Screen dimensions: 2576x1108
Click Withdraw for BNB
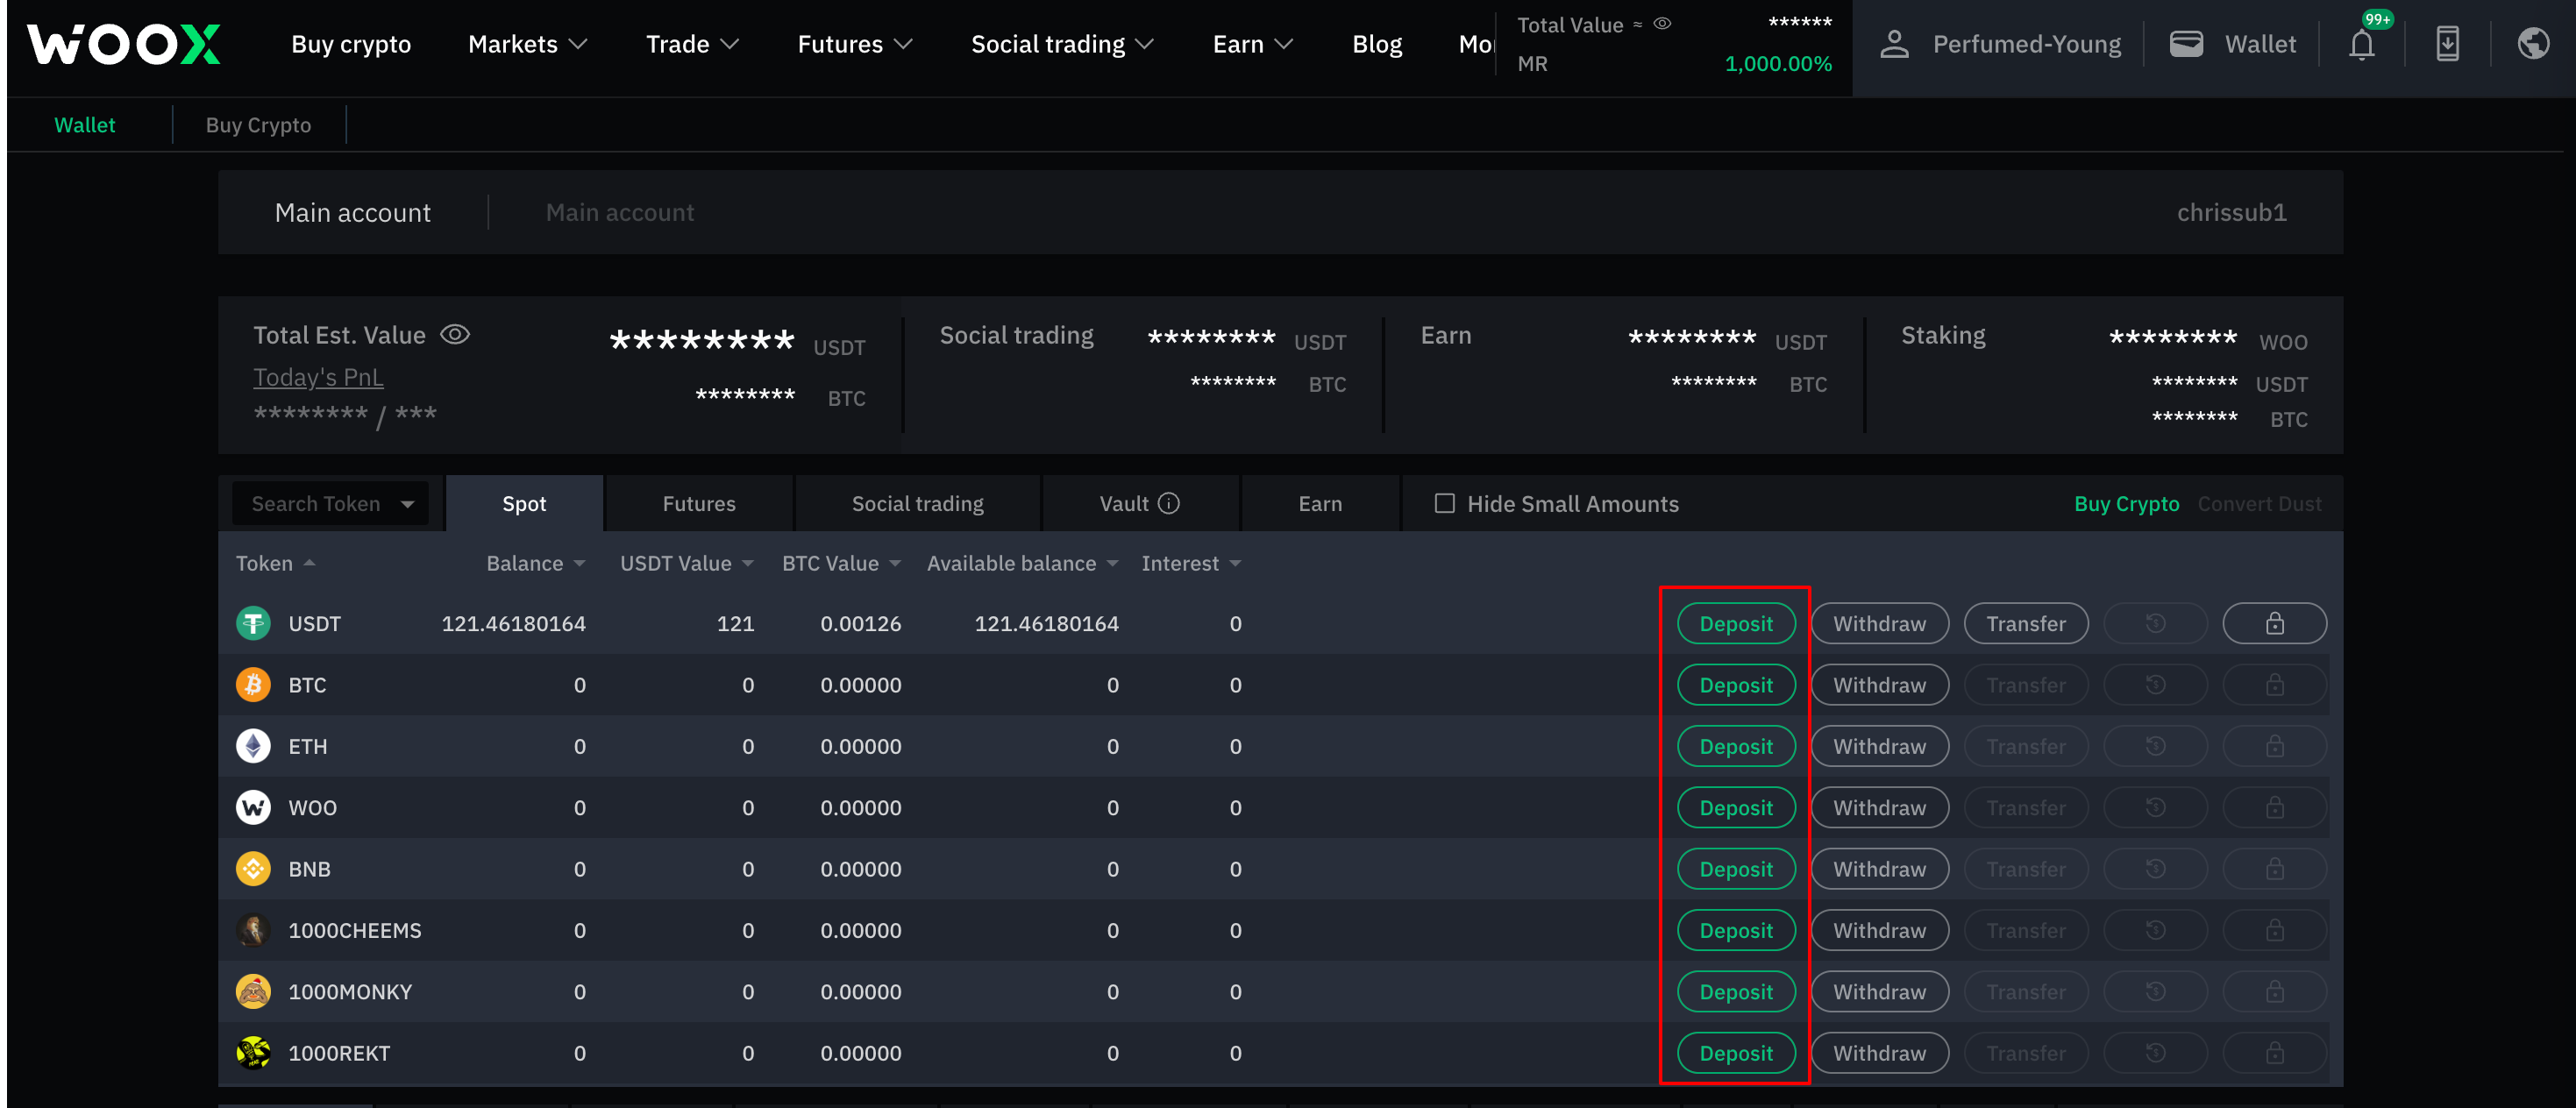click(1879, 868)
